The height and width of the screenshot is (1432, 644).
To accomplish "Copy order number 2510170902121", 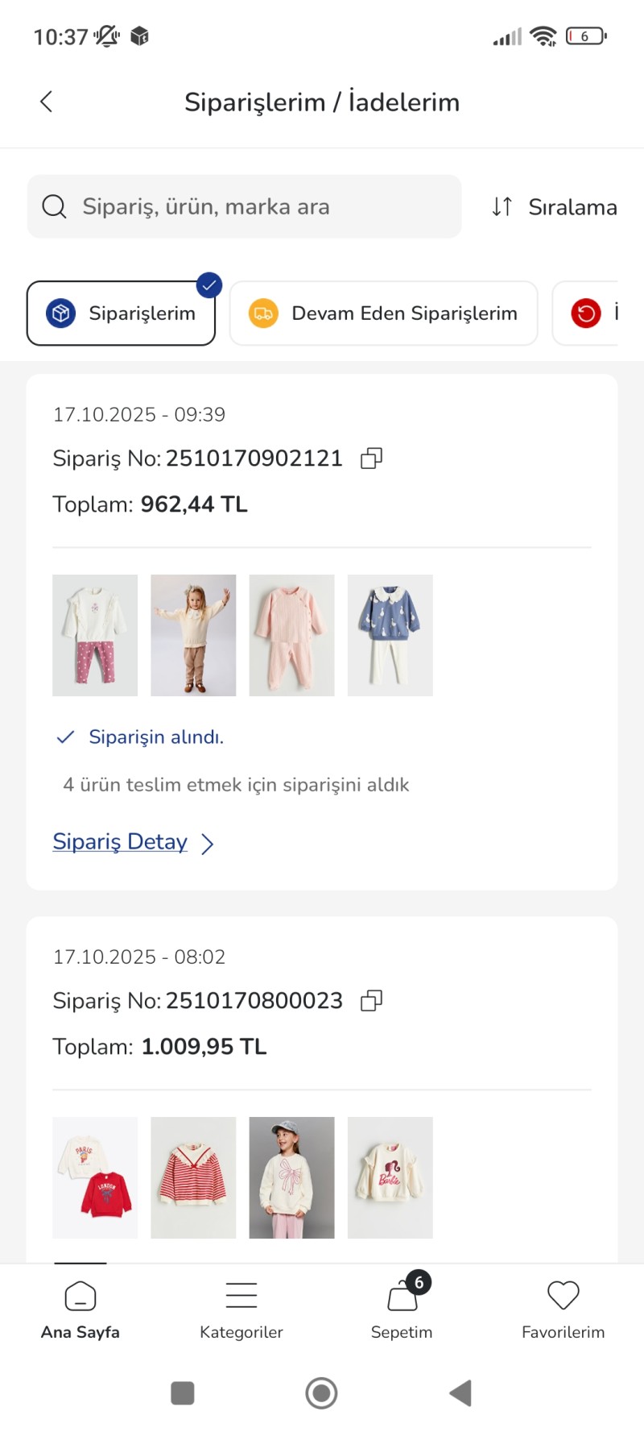I will tap(371, 459).
